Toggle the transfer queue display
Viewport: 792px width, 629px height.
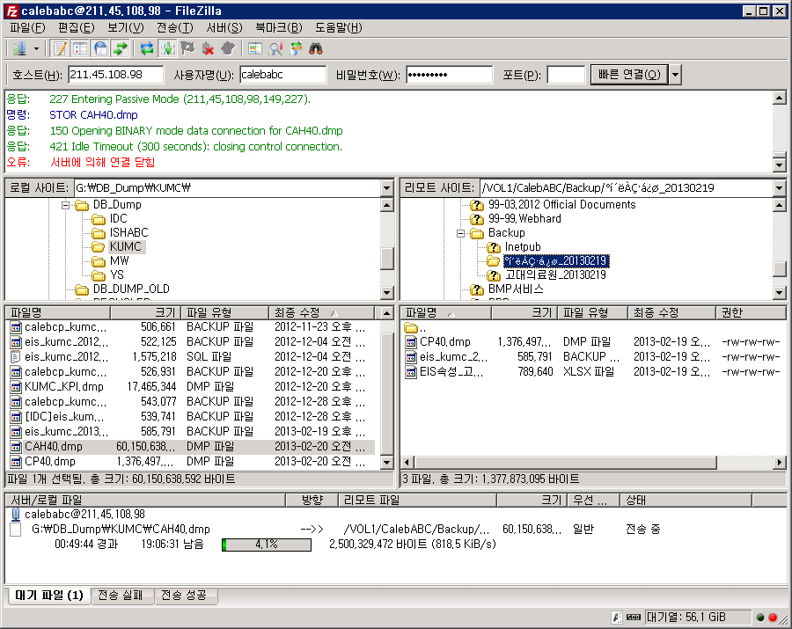pos(121,48)
